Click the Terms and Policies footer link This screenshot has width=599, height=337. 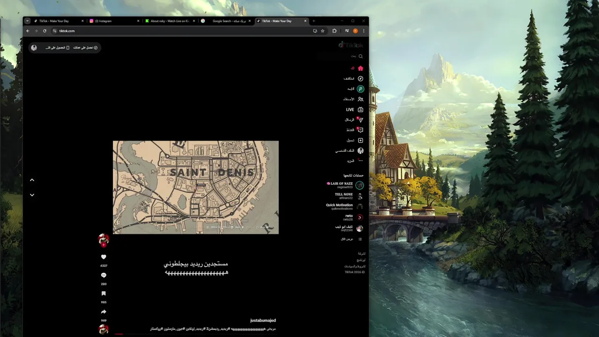355,266
